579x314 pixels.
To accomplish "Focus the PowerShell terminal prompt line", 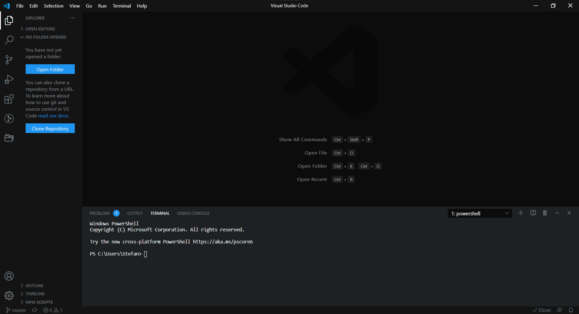I will pos(118,254).
